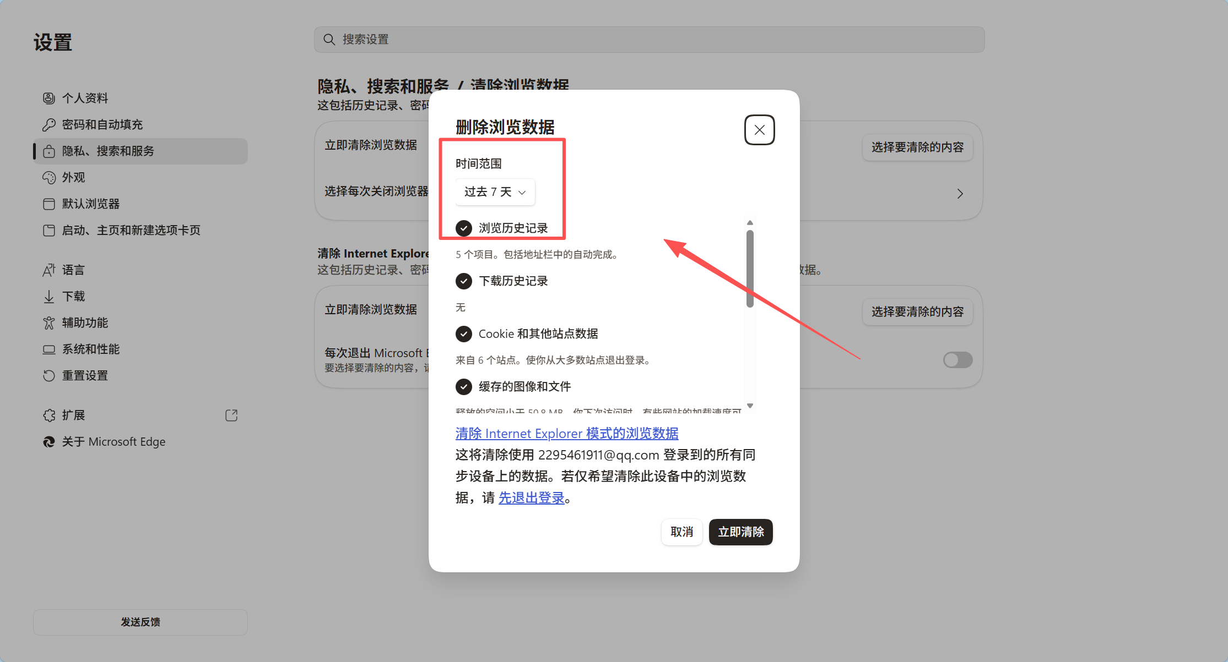
Task: Click the lower 选择要清除的内容 button for Internet Explorer
Action: (x=917, y=311)
